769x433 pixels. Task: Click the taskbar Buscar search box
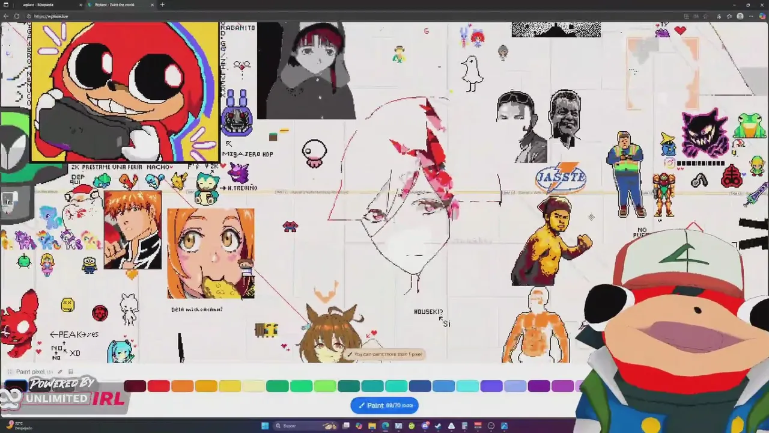point(305,426)
